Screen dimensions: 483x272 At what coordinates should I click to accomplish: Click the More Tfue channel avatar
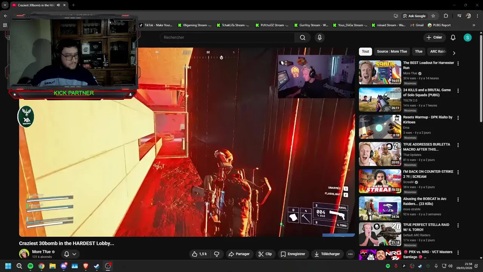click(x=24, y=254)
